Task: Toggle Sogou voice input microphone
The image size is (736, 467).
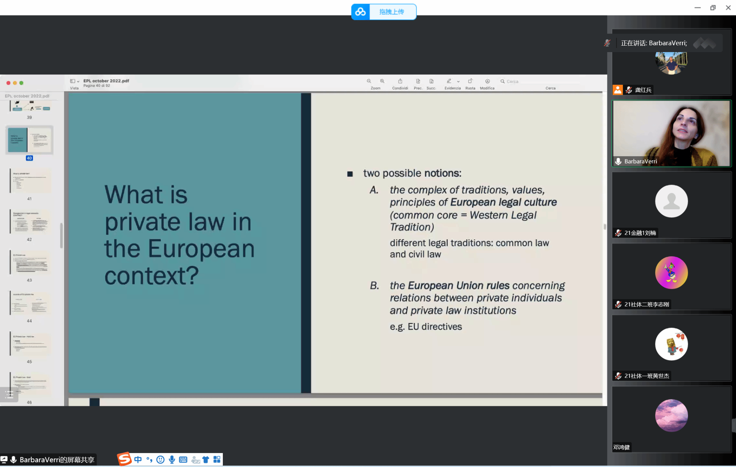Action: (x=172, y=459)
